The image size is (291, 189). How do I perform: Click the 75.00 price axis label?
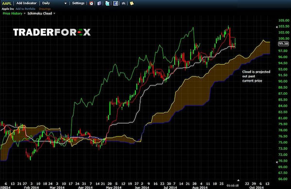(x=283, y=143)
